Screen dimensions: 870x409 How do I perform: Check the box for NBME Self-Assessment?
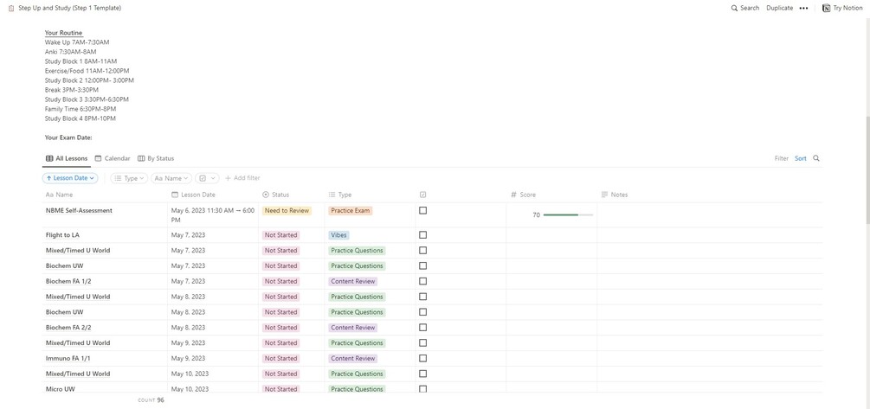pos(422,210)
